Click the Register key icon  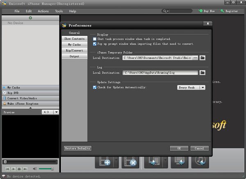point(222,11)
